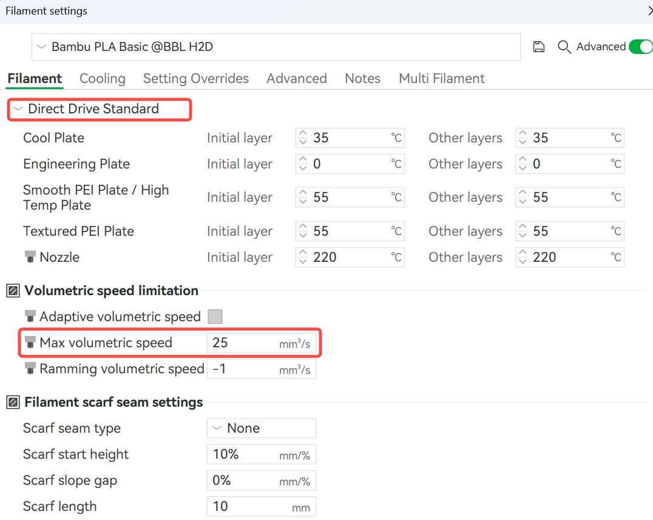Go to the Multi Filament tab

[x=441, y=79]
